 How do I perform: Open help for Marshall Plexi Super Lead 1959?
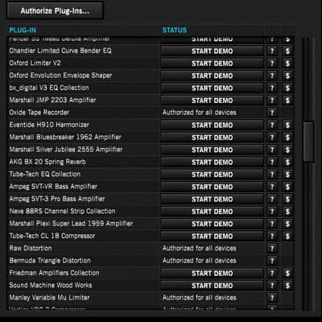pos(272,224)
